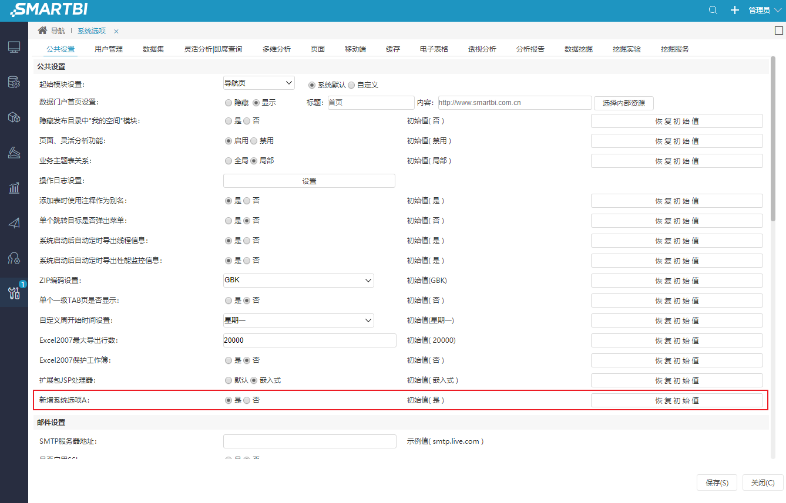Close the 系统选项 tab with the x
Screen dimensions: 786x503
point(116,31)
